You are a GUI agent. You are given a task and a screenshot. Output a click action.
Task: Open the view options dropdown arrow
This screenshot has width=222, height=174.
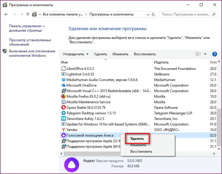205,54
